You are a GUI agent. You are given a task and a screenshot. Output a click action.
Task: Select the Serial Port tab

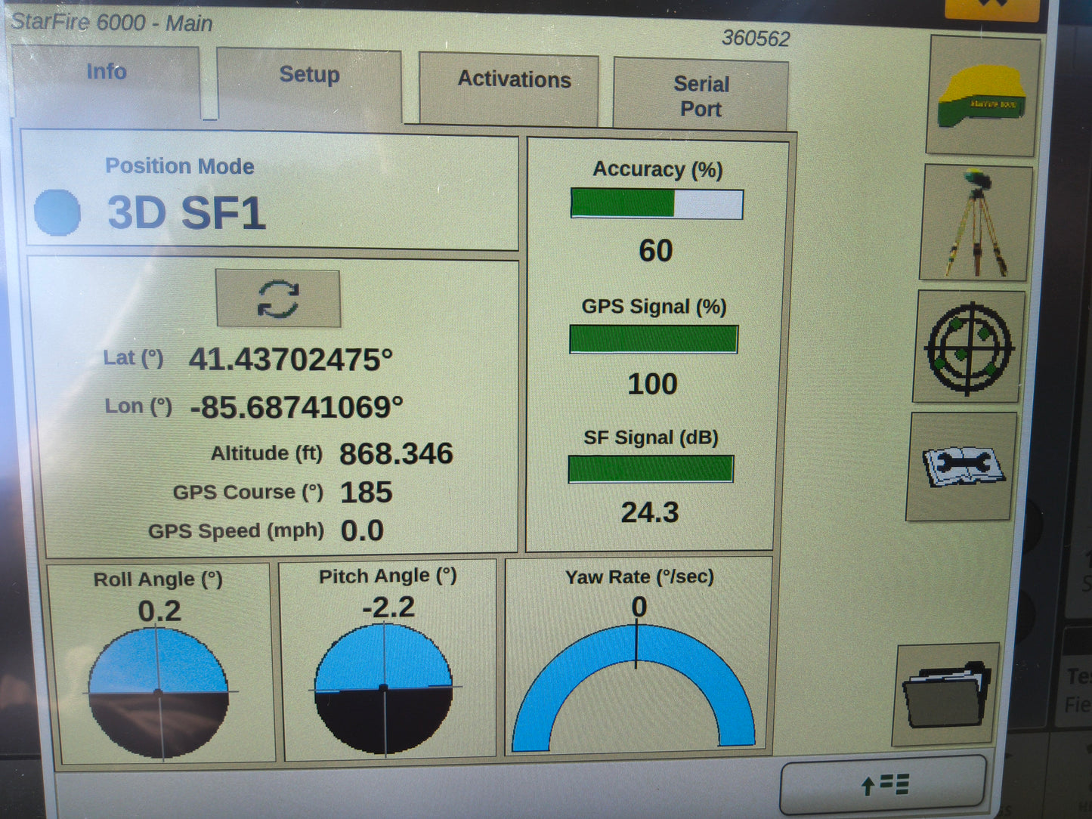701,92
